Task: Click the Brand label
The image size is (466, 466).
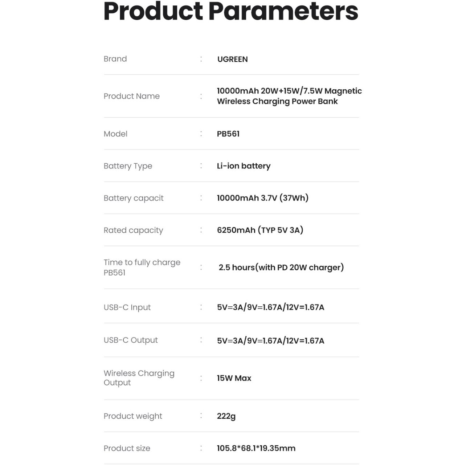Action: (115, 59)
